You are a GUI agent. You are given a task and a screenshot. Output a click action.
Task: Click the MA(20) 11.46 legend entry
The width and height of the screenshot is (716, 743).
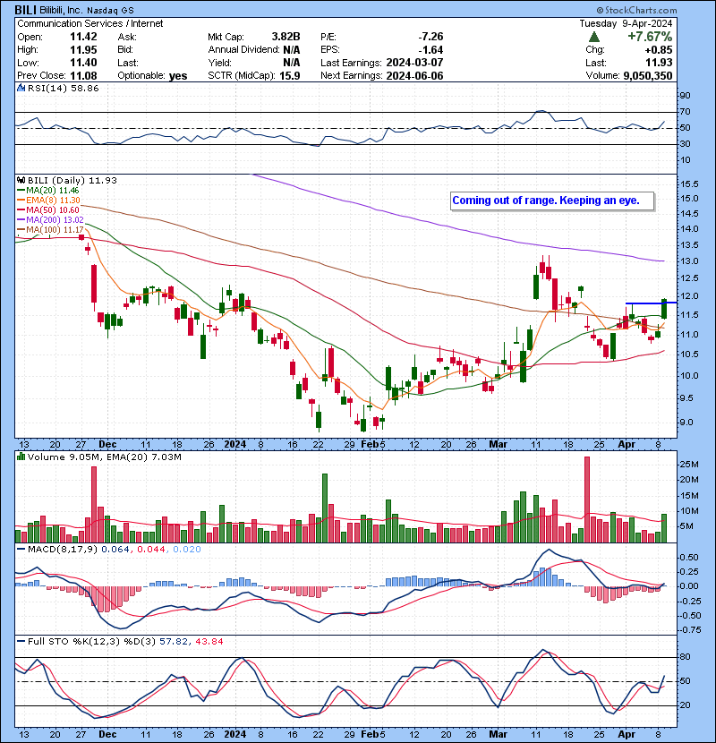click(x=47, y=191)
